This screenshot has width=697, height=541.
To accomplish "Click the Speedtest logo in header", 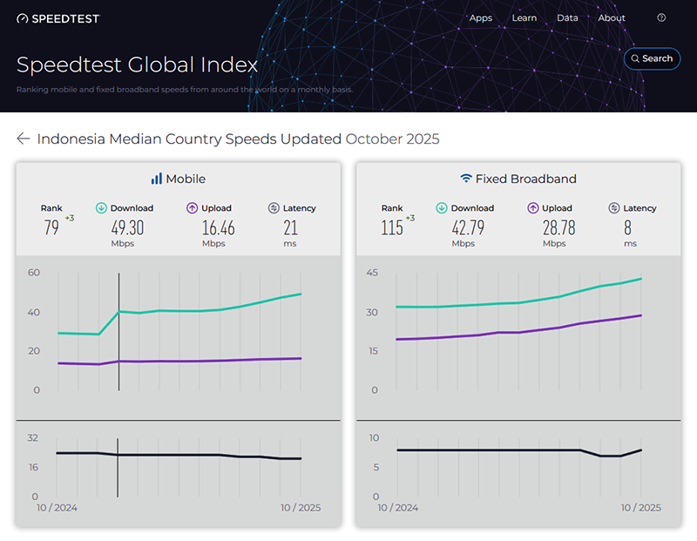I will 58,18.
